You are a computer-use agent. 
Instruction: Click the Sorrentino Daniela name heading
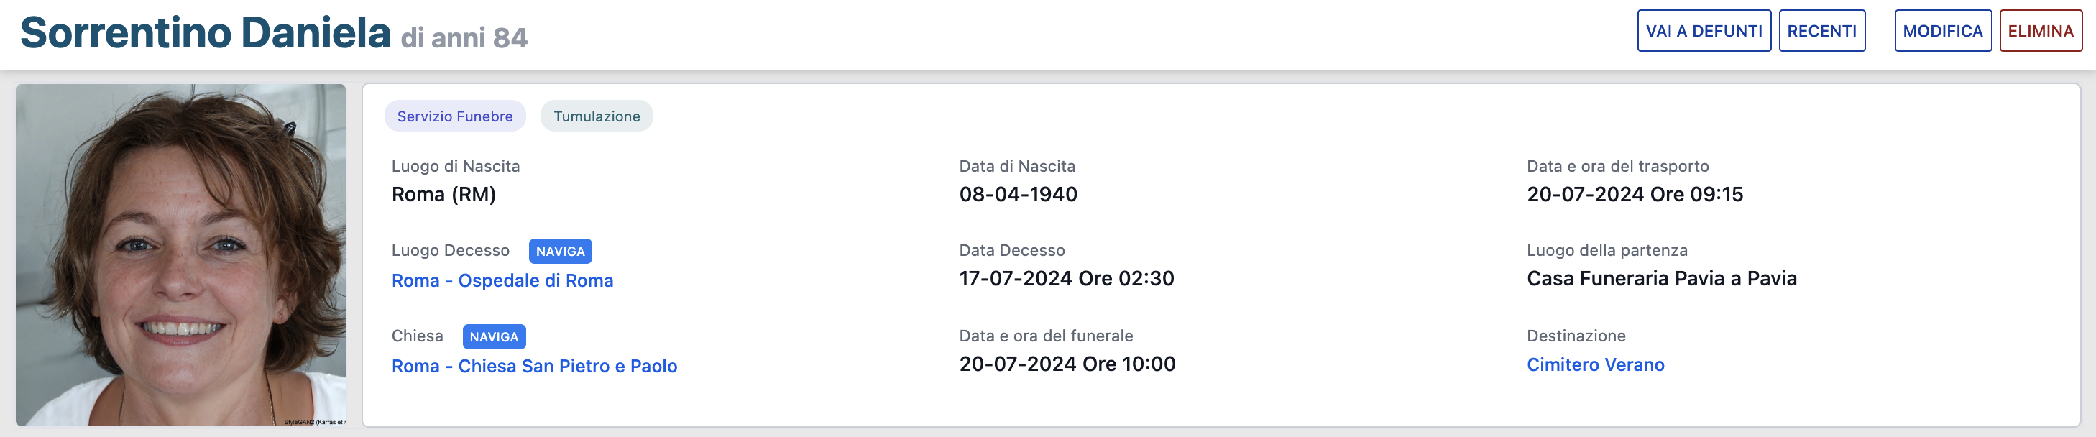(205, 33)
